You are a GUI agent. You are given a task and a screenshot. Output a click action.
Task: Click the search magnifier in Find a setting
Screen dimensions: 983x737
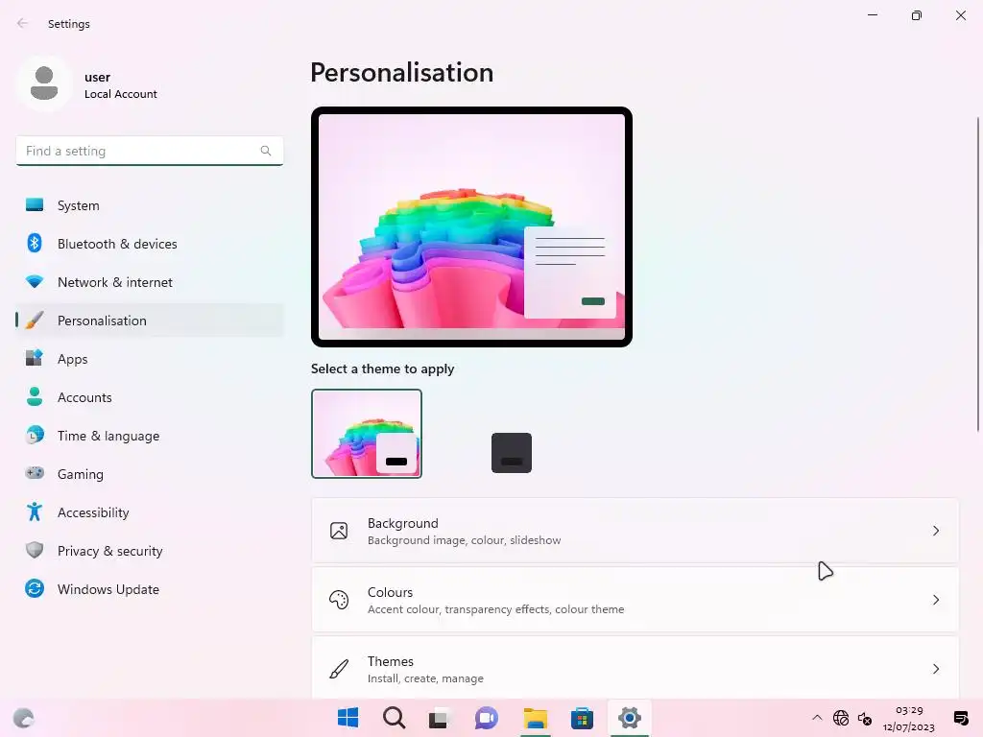(266, 151)
